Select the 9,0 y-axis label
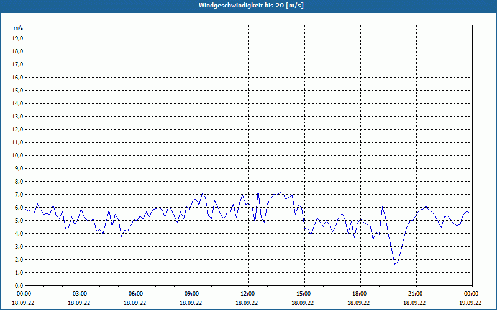Viewport: 497px width, 310px height. click(x=19, y=168)
